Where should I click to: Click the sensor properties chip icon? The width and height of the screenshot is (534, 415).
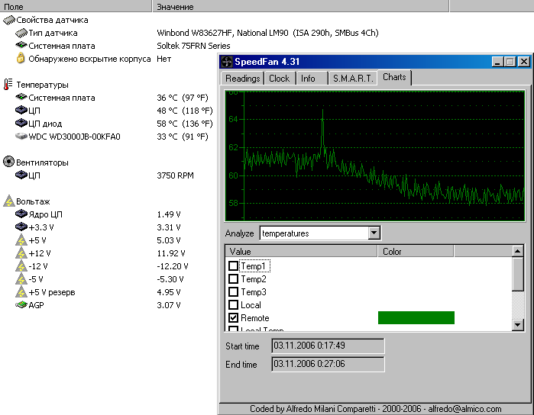tap(9, 20)
